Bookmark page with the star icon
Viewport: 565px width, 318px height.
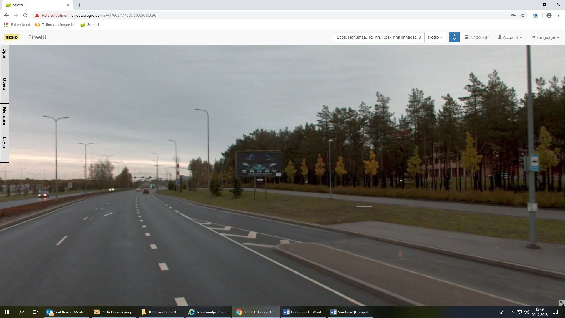coord(523,15)
